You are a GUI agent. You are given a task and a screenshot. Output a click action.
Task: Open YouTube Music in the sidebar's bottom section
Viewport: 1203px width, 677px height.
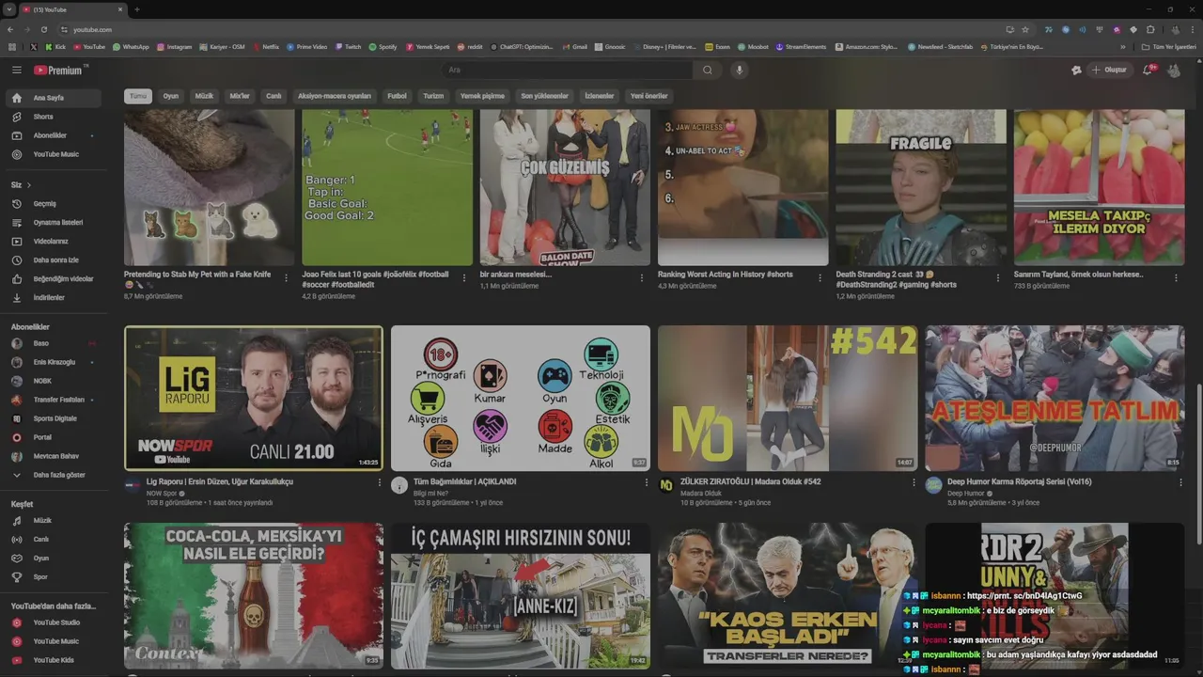(x=54, y=641)
